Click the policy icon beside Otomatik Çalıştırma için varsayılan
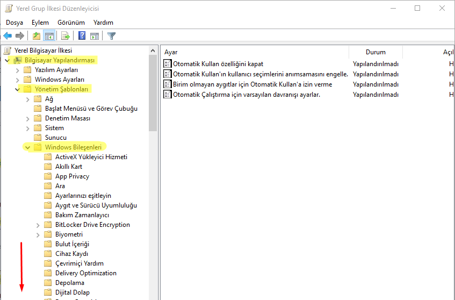The image size is (455, 300). click(168, 95)
